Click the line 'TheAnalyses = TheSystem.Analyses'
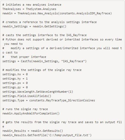This screenshot has width=125, height=140. pos(29,9)
